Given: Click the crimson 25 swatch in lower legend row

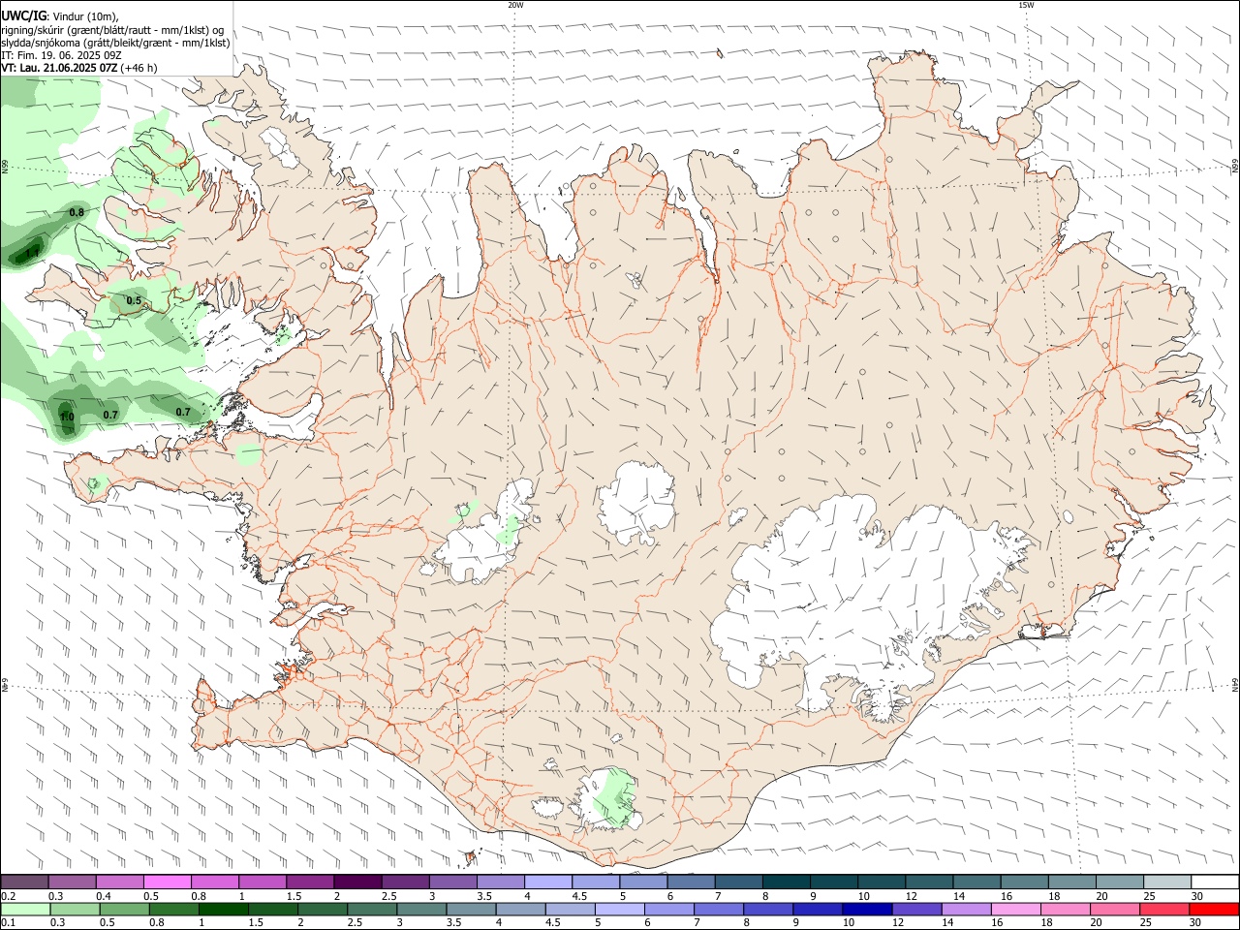Looking at the screenshot, I should 1164,909.
